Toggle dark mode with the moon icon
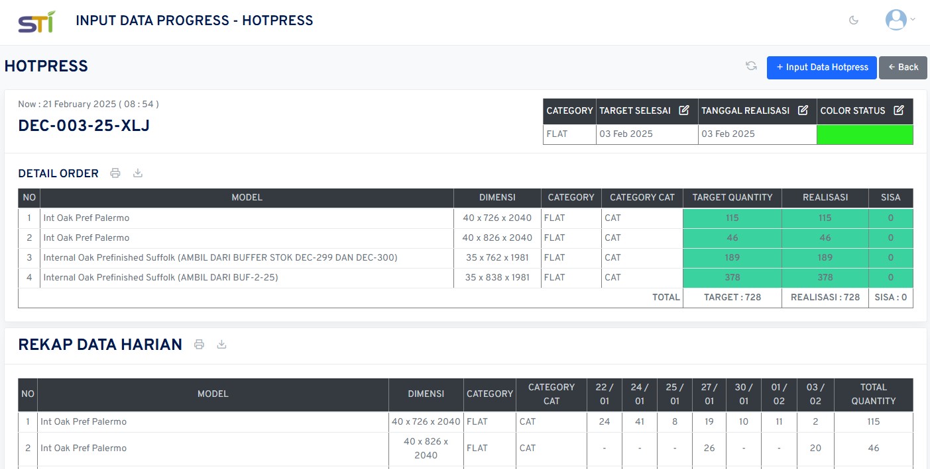Viewport: 930px width, 469px height. pyautogui.click(x=854, y=21)
